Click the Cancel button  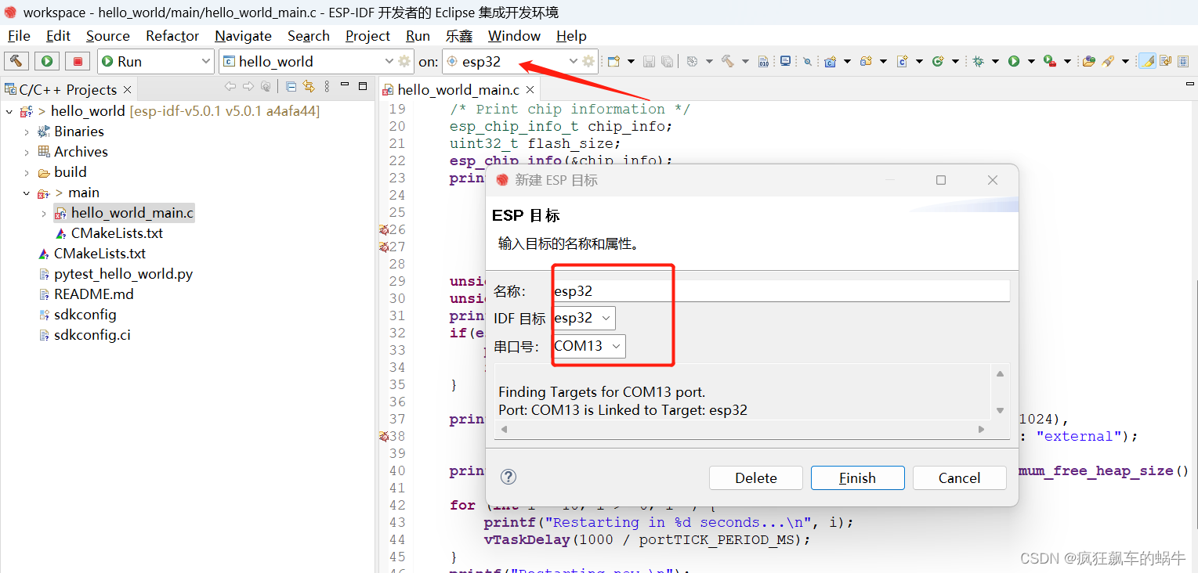(959, 478)
